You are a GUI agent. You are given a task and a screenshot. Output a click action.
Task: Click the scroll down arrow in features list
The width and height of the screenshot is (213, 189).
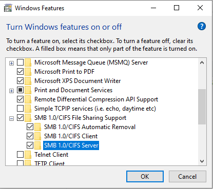point(202,161)
